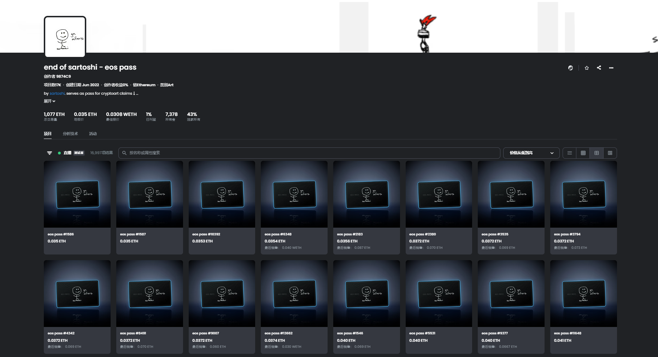Focus the name or attribute search field

point(309,153)
